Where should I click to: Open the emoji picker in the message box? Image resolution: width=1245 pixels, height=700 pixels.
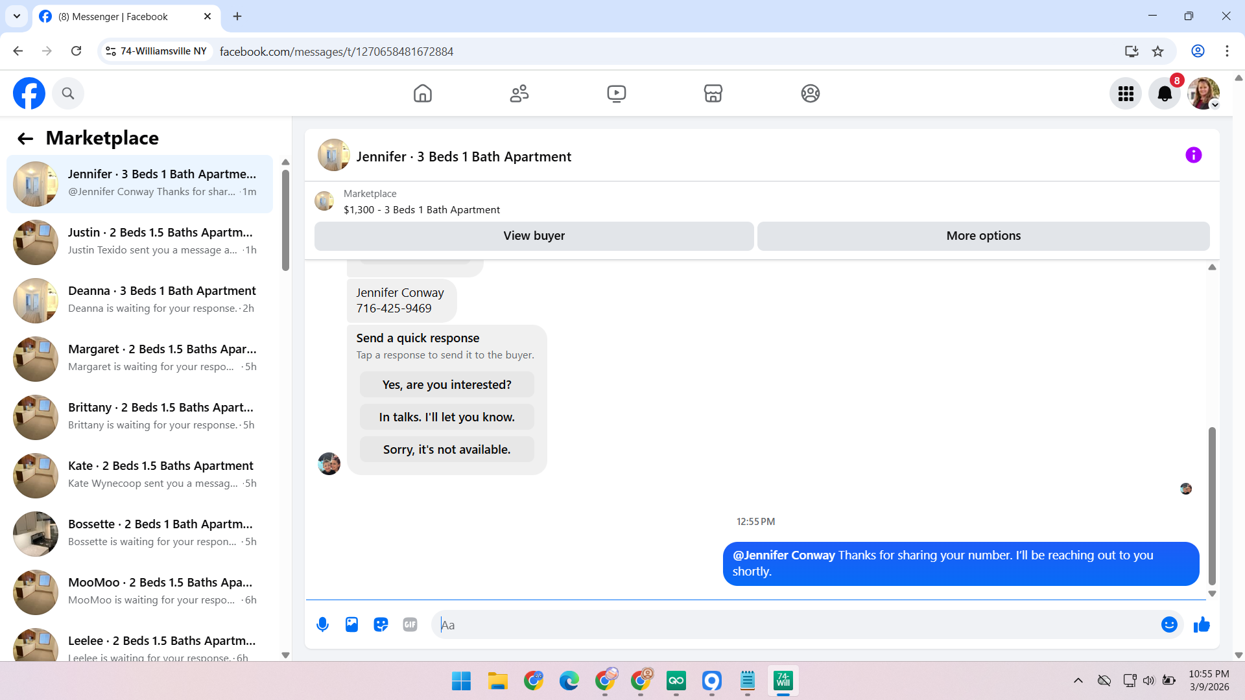(1168, 624)
